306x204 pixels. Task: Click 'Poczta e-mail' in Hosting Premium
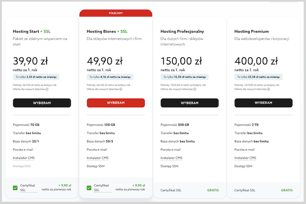244,149
